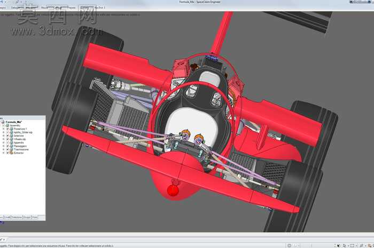Select the Appendix label
This screenshot has width=374, height=248.
[19, 142]
